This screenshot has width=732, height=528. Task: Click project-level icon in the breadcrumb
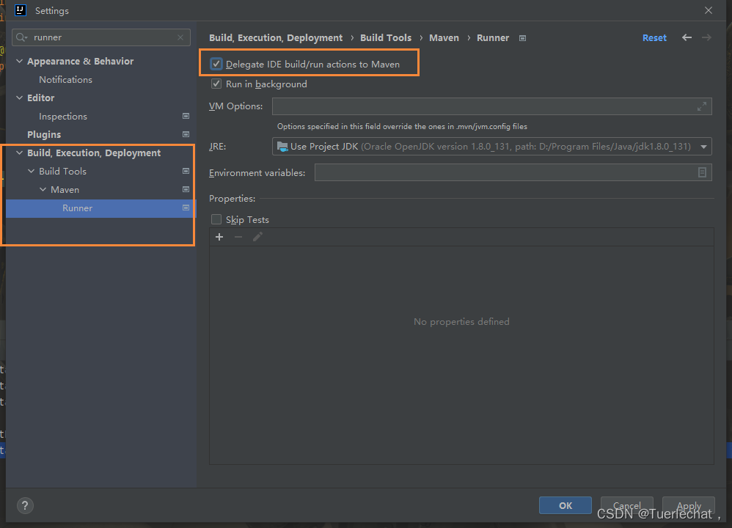pos(522,38)
